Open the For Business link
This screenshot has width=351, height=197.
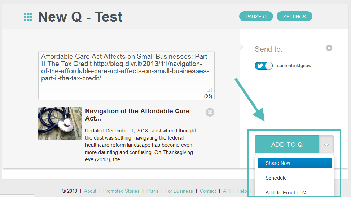179,191
